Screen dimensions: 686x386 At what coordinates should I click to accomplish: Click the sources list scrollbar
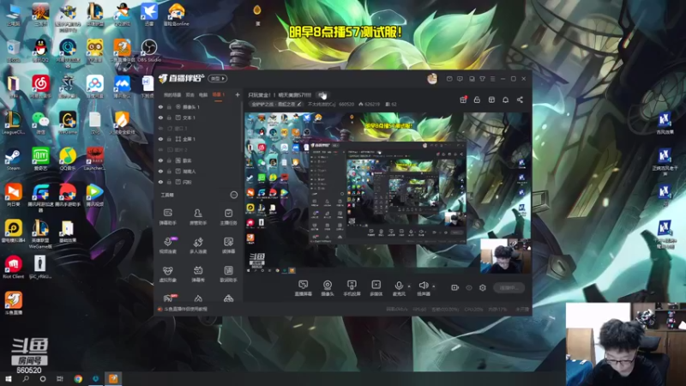coord(242,127)
